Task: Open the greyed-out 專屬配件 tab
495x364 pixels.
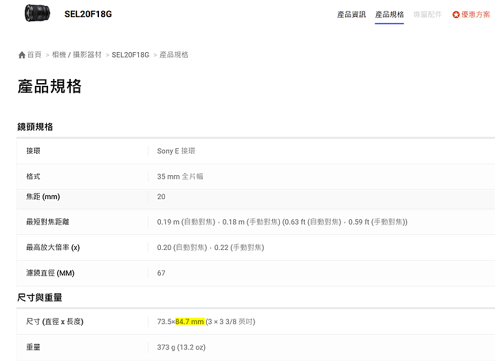Action: click(x=428, y=14)
